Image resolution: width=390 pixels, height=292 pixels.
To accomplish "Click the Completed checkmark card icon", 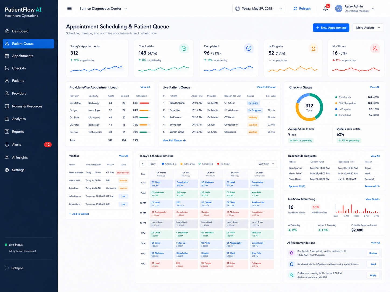I will click(x=249, y=48).
